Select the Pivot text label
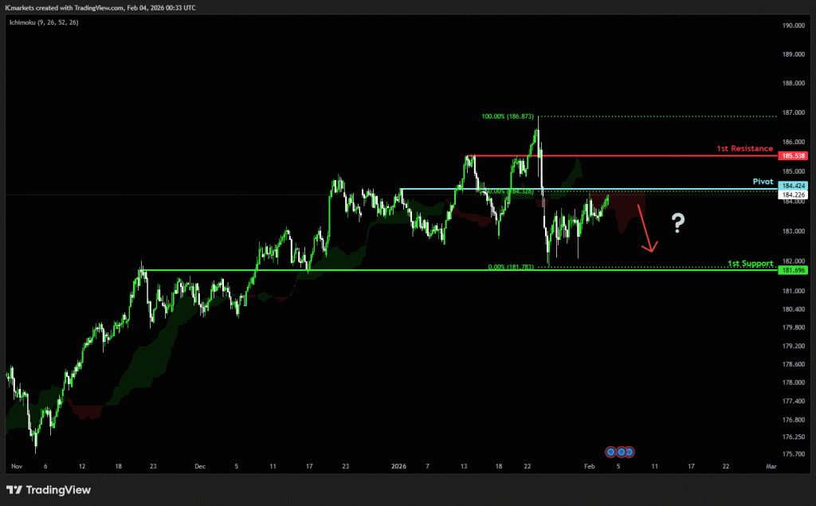The width and height of the screenshot is (816, 506). point(763,182)
